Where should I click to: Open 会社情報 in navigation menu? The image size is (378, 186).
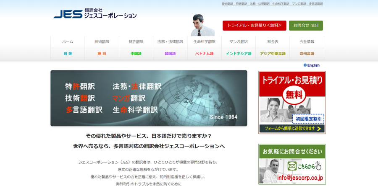307,42
